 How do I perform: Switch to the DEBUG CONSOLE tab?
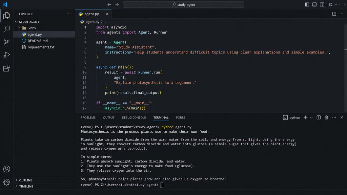(134, 117)
